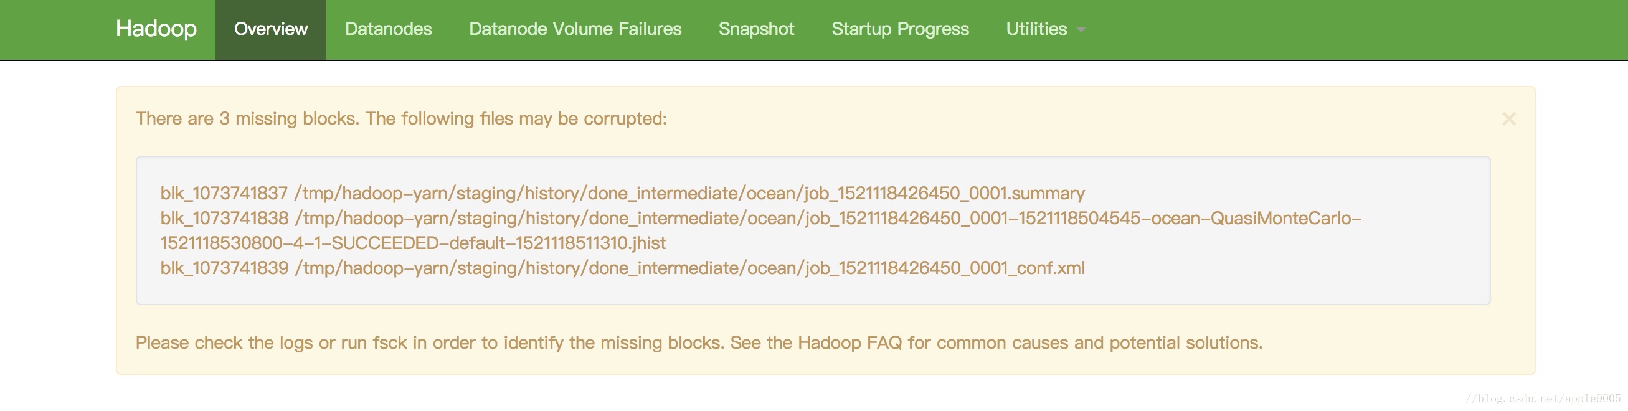The image size is (1628, 411).
Task: Click the blog.csdn.net watermark text
Action: pos(1543,399)
